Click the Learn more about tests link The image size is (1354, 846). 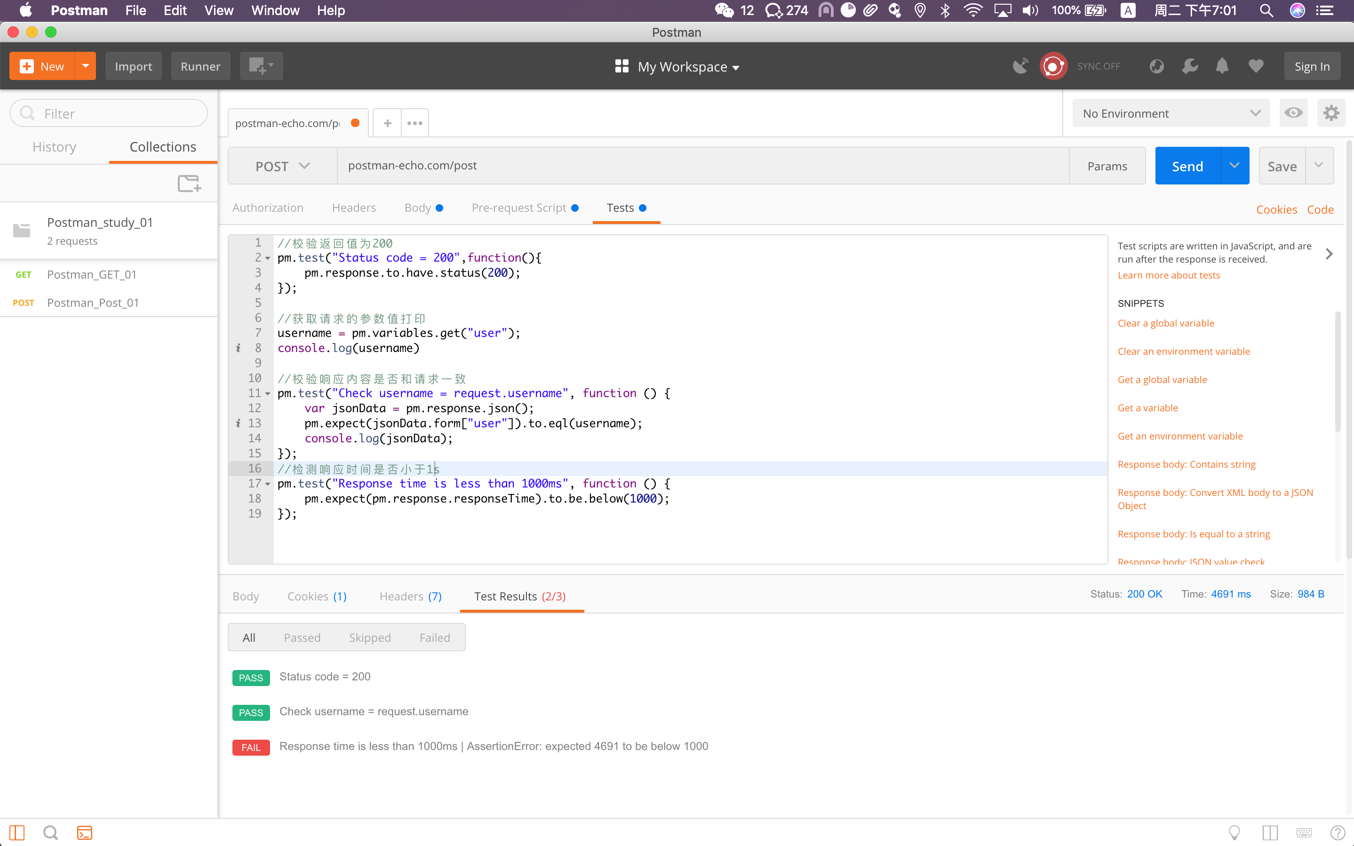(1168, 275)
